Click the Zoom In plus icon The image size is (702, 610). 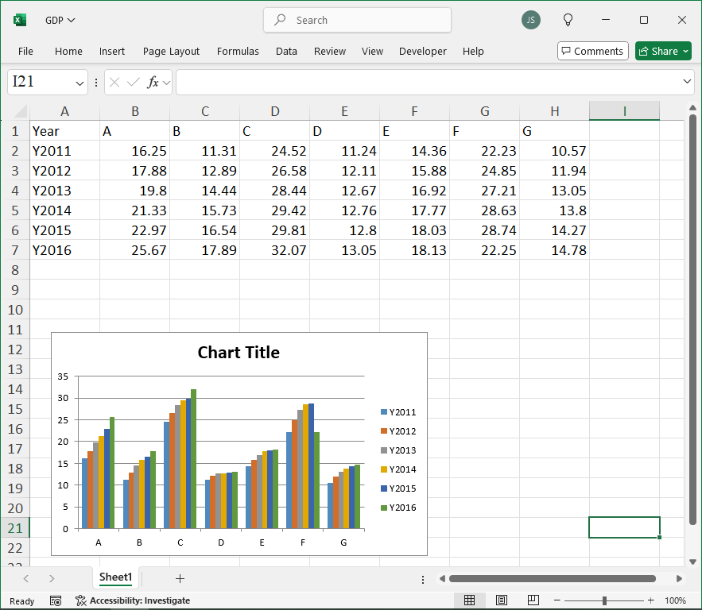pyautogui.click(x=651, y=600)
